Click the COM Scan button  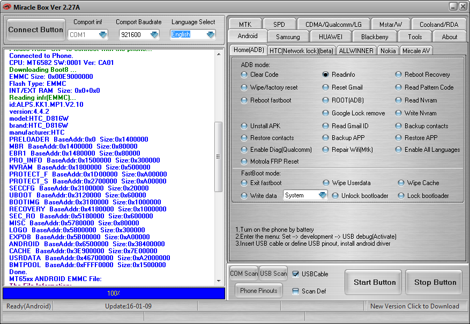[x=244, y=273]
